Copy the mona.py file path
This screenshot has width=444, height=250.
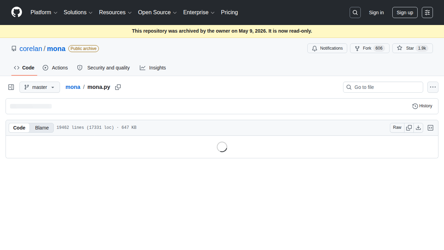click(118, 87)
